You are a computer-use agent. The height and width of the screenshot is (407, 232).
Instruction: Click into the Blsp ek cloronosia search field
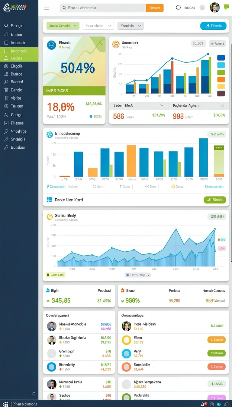[x=103, y=8]
